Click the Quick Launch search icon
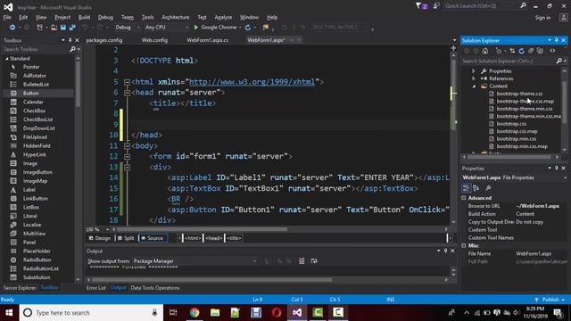 click(523, 6)
